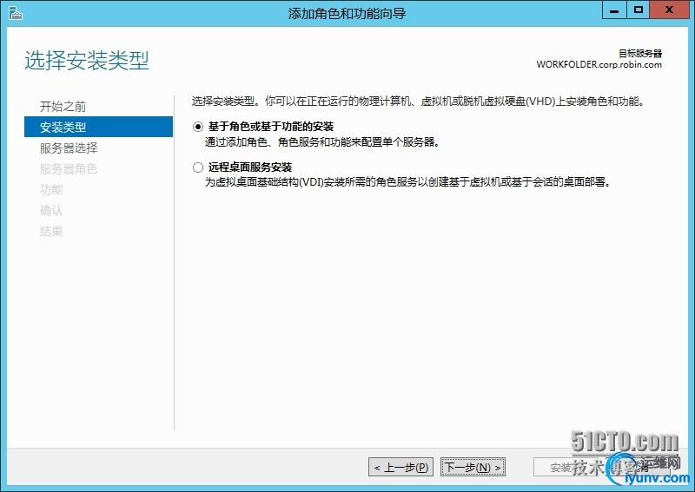Click the wizard icon in the title bar
The image size is (695, 492).
pos(15,13)
